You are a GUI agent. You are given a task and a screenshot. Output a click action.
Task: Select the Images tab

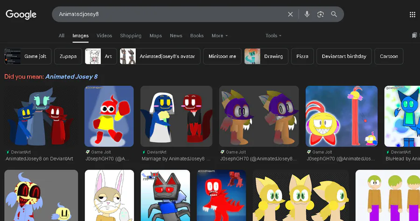pos(80,35)
